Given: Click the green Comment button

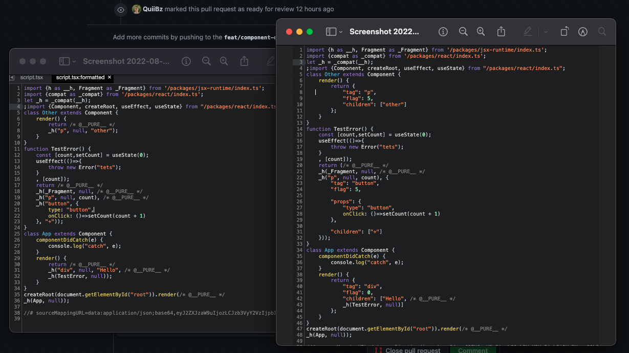Looking at the screenshot, I should (x=473, y=350).
